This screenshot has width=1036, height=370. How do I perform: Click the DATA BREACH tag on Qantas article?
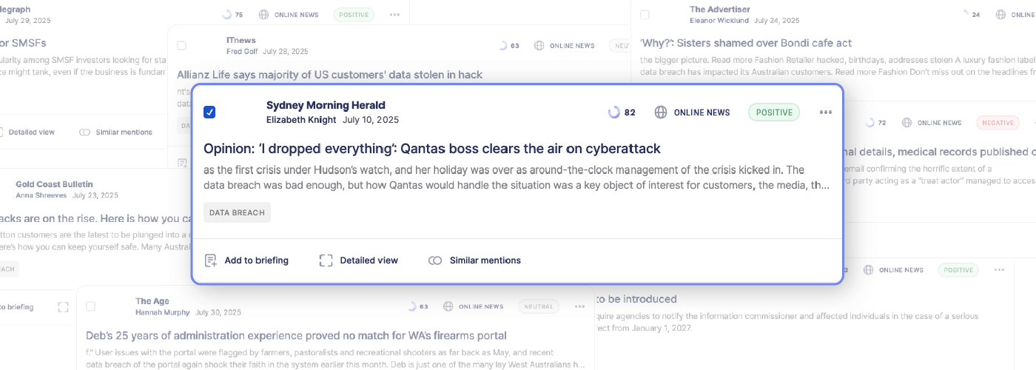[x=237, y=212]
